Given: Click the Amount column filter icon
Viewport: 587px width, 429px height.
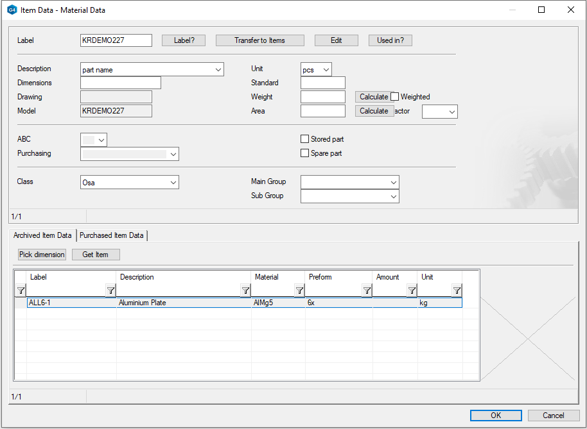Looking at the screenshot, I should 412,290.
